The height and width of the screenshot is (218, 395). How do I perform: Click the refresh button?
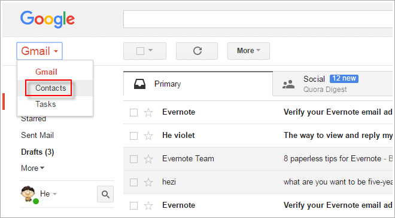[197, 51]
